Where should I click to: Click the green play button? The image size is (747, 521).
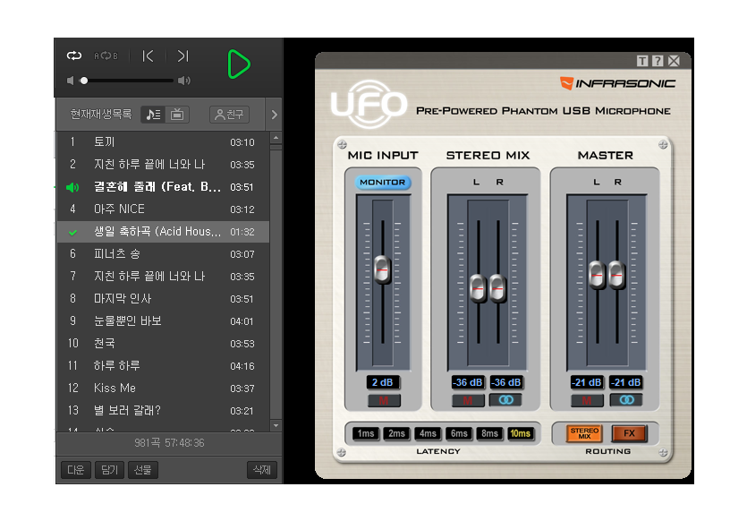[x=238, y=64]
